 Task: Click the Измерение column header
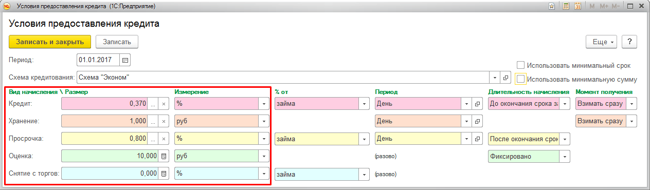(191, 92)
